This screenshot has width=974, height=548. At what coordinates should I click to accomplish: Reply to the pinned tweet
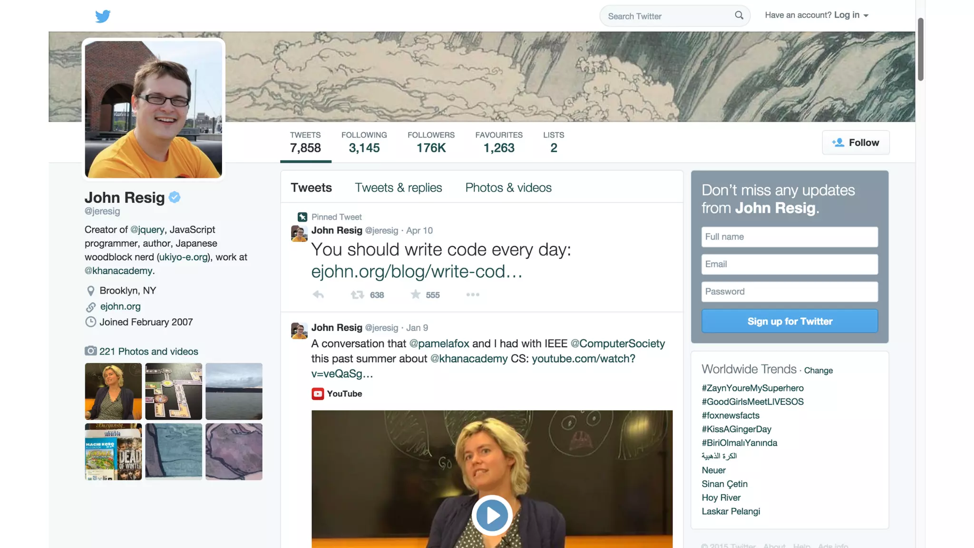(318, 295)
